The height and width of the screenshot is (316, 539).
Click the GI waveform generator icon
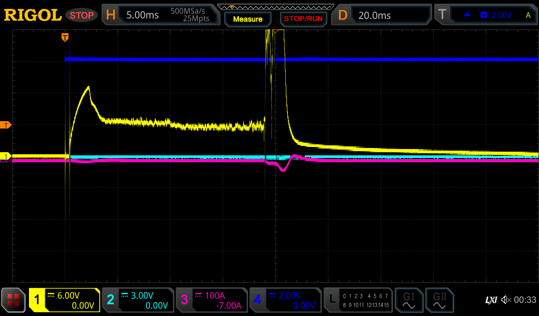pyautogui.click(x=408, y=300)
